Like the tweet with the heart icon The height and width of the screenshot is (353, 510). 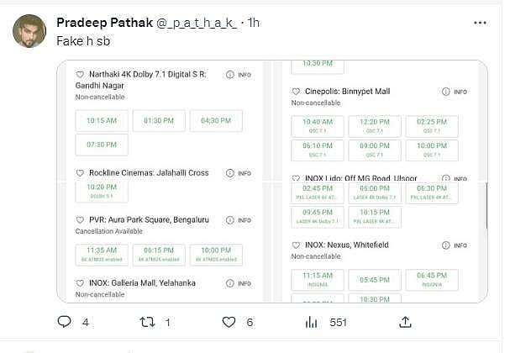pyautogui.click(x=229, y=322)
